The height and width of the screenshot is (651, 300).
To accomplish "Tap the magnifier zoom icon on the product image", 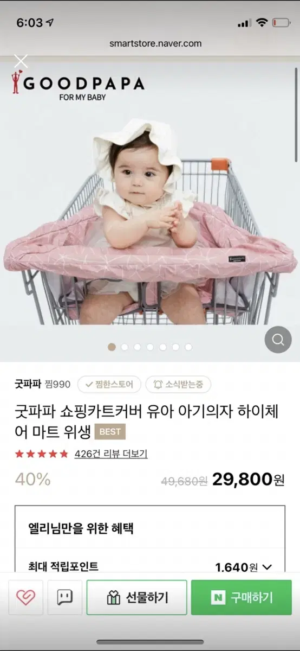I will 278,340.
